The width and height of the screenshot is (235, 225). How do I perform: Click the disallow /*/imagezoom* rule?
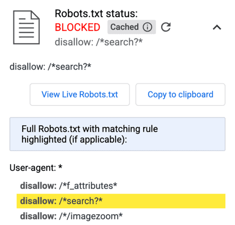pyautogui.click(x=71, y=216)
